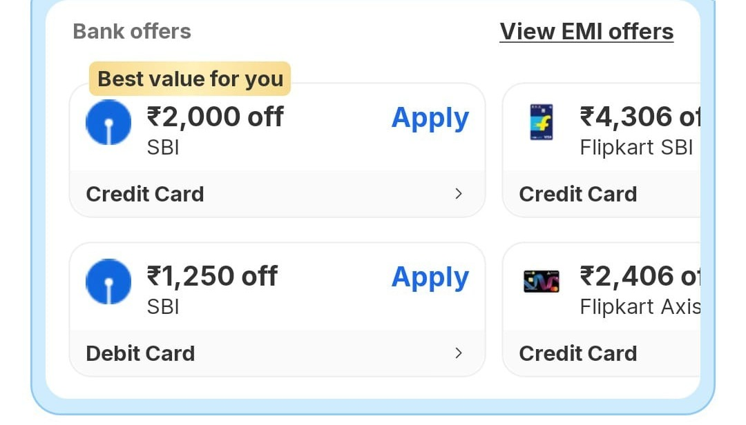Apply the ₹1,250 off SBI offer
This screenshot has width=746, height=425.
(430, 277)
